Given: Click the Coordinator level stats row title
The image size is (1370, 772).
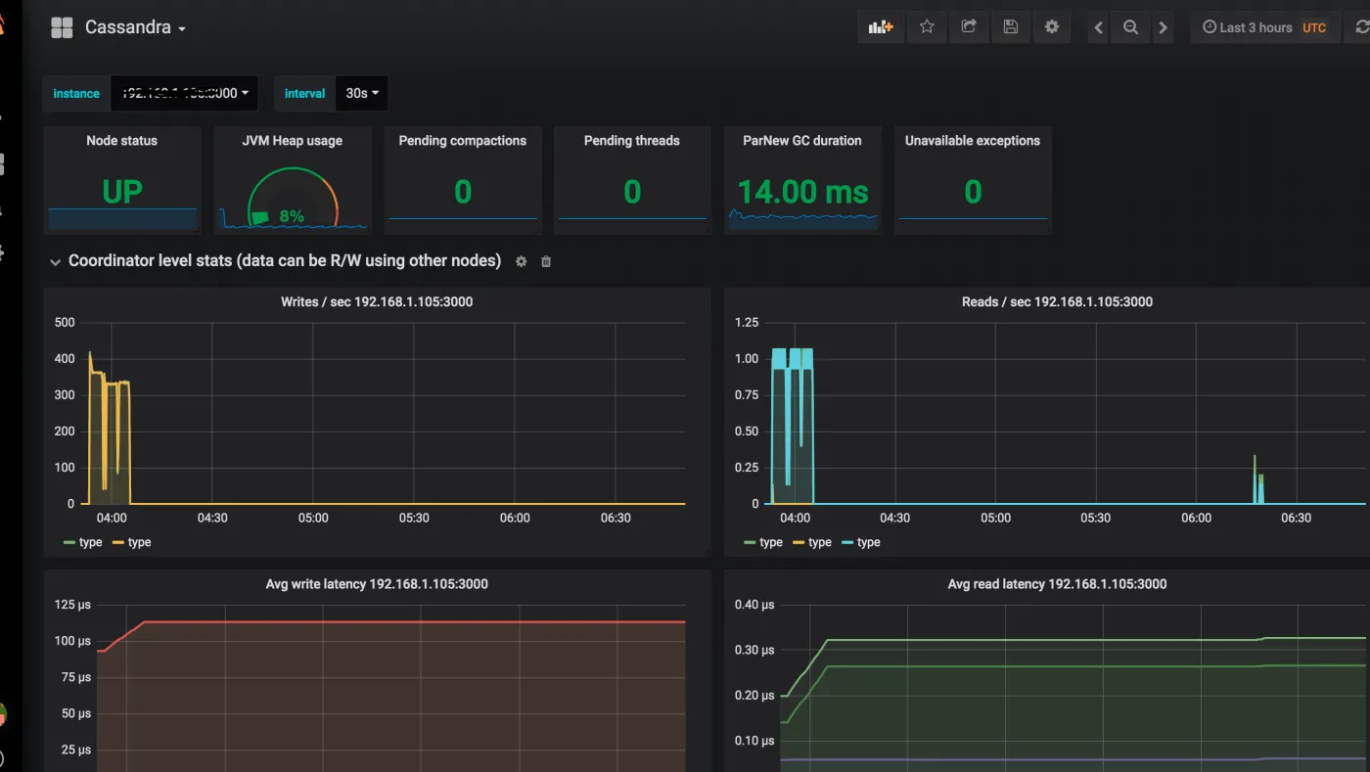Looking at the screenshot, I should tap(285, 261).
